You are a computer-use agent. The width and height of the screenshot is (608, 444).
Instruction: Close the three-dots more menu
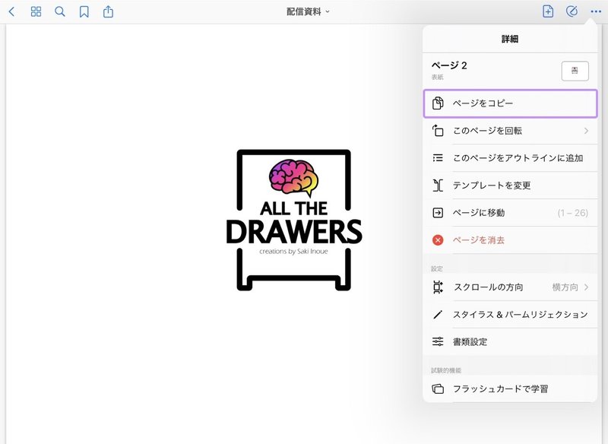coord(596,11)
